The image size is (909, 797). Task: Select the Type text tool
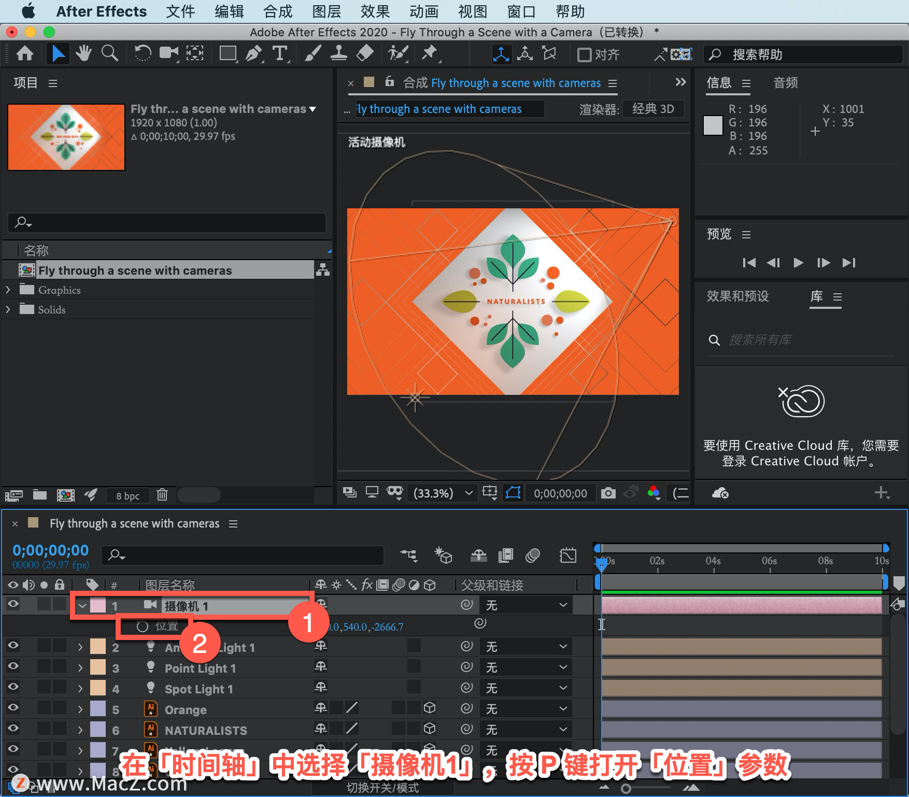(280, 53)
